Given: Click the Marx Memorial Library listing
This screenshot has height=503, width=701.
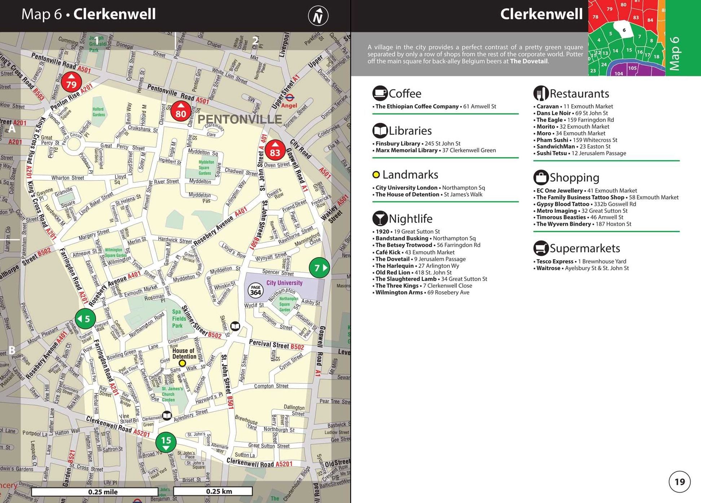Looking at the screenshot, I should click(434, 150).
